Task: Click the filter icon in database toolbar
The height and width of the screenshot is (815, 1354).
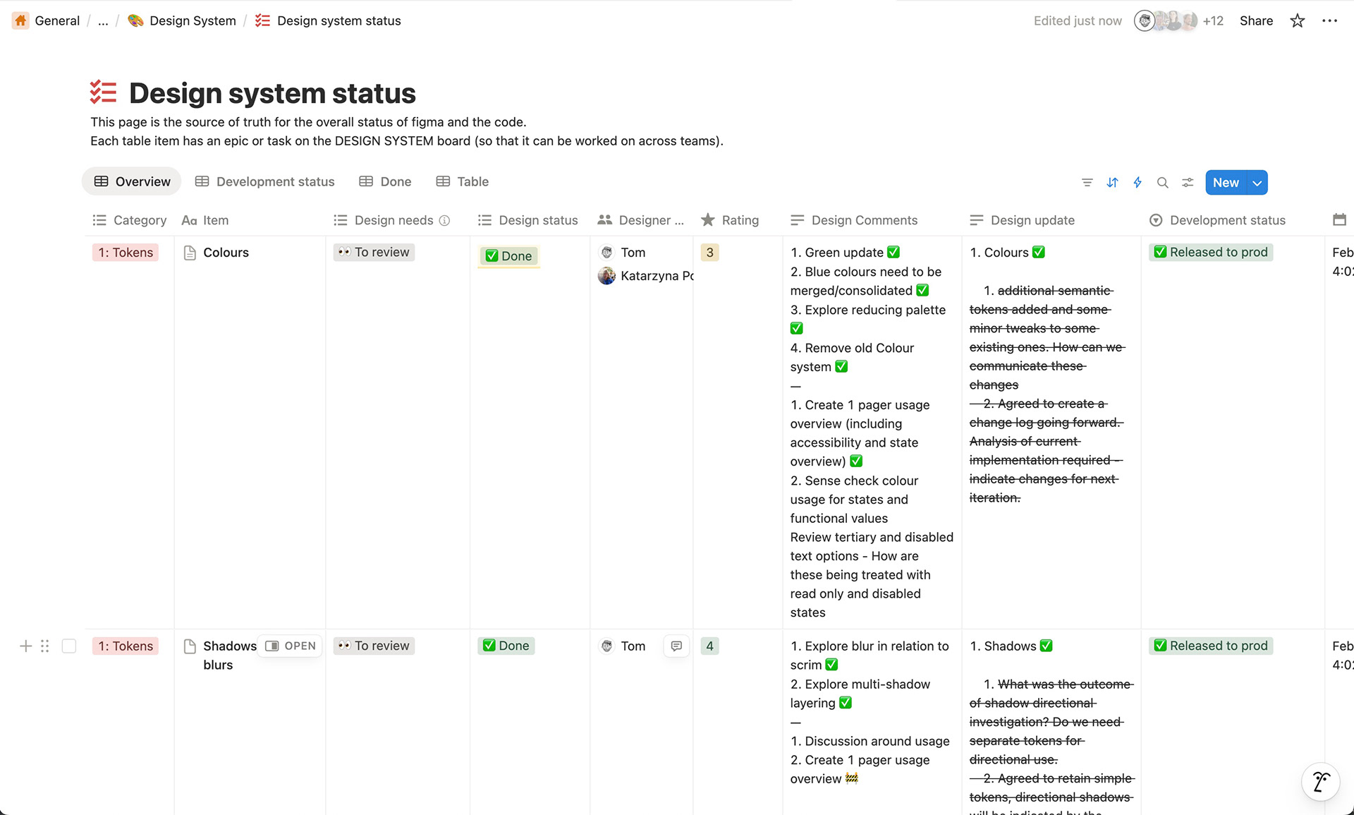Action: [x=1087, y=183]
